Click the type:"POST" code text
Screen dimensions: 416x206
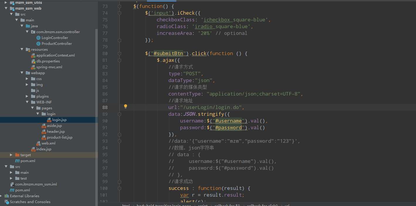(186, 74)
